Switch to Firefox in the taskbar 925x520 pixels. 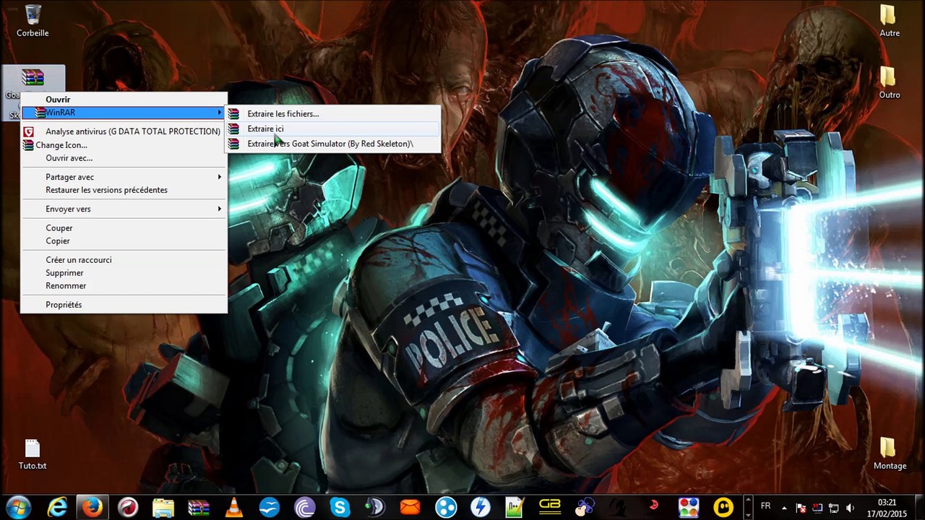pos(92,508)
